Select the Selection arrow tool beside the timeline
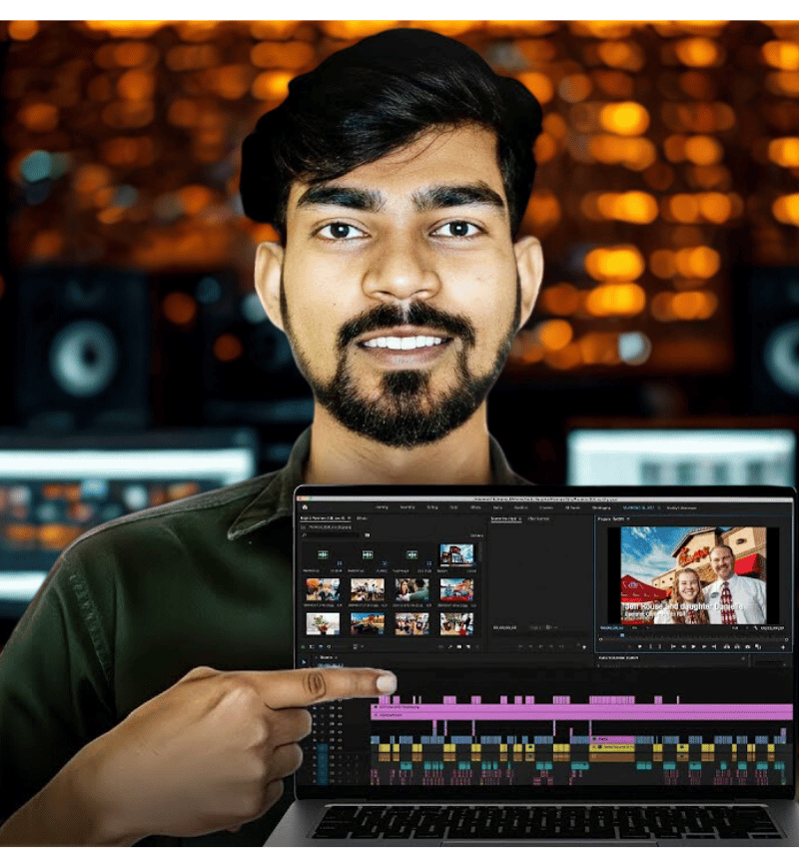The height and width of the screenshot is (853, 799). (304, 662)
